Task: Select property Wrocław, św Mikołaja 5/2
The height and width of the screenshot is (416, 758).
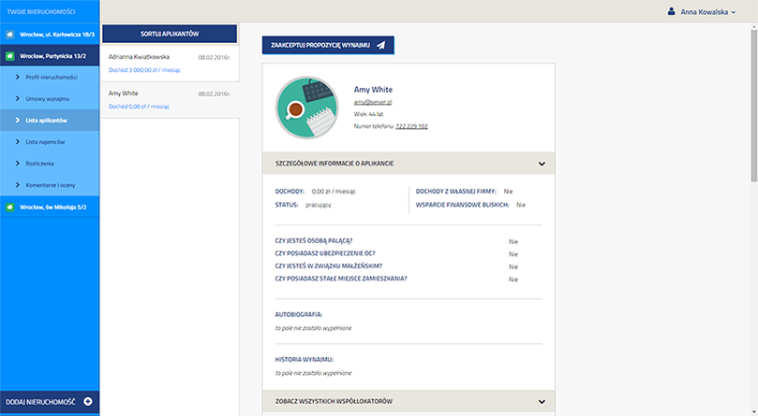Action: [50, 207]
